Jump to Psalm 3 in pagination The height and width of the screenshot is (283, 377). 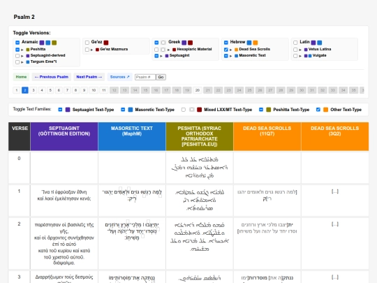[x=34, y=90]
